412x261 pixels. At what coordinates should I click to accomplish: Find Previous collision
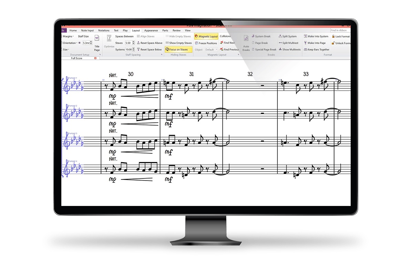tap(229, 49)
